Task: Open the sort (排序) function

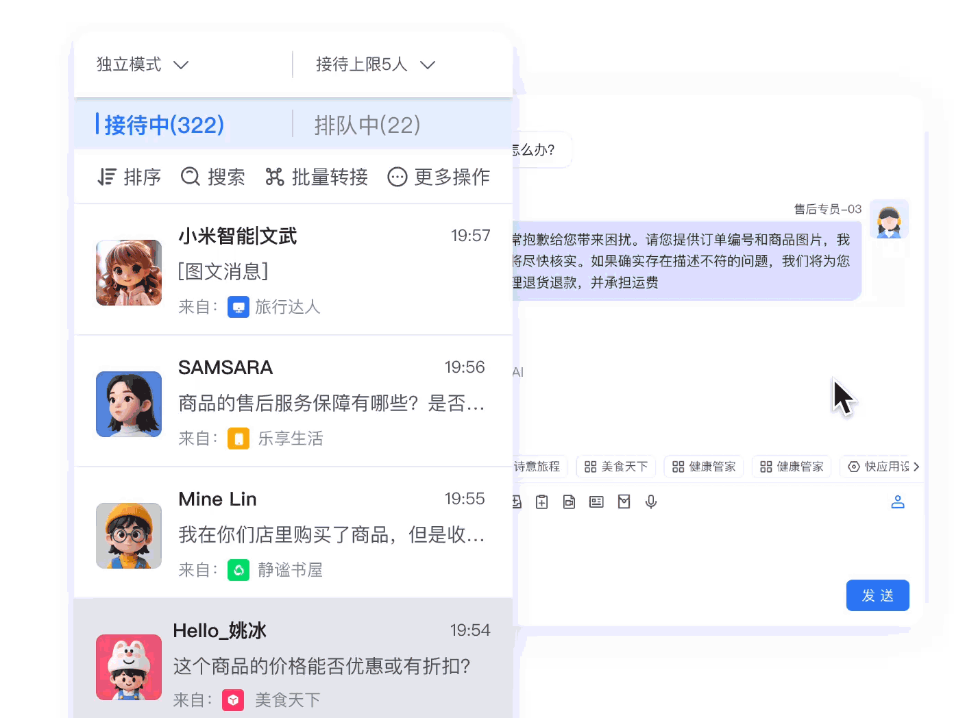Action: (128, 177)
